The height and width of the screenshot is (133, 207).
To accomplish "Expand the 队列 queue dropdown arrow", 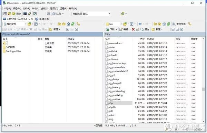I will coord(63,13).
